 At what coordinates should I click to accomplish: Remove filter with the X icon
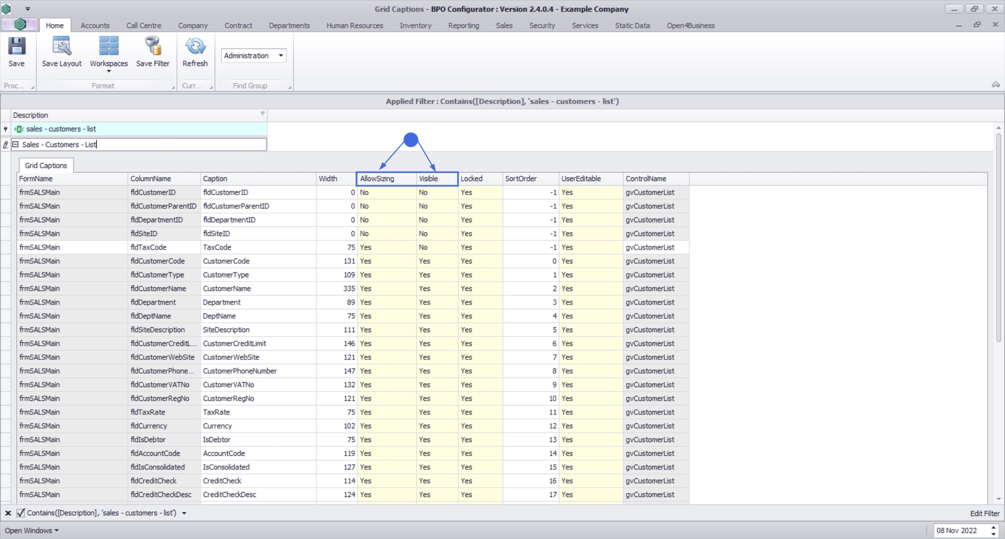[8, 513]
